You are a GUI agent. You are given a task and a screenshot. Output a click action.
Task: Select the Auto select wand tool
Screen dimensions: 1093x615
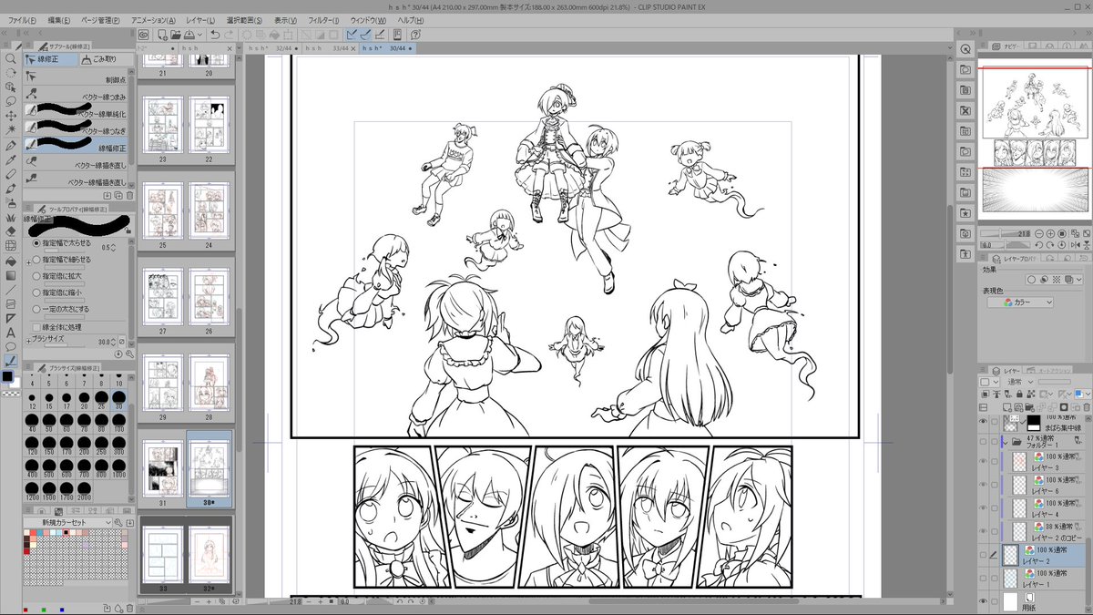click(x=10, y=130)
